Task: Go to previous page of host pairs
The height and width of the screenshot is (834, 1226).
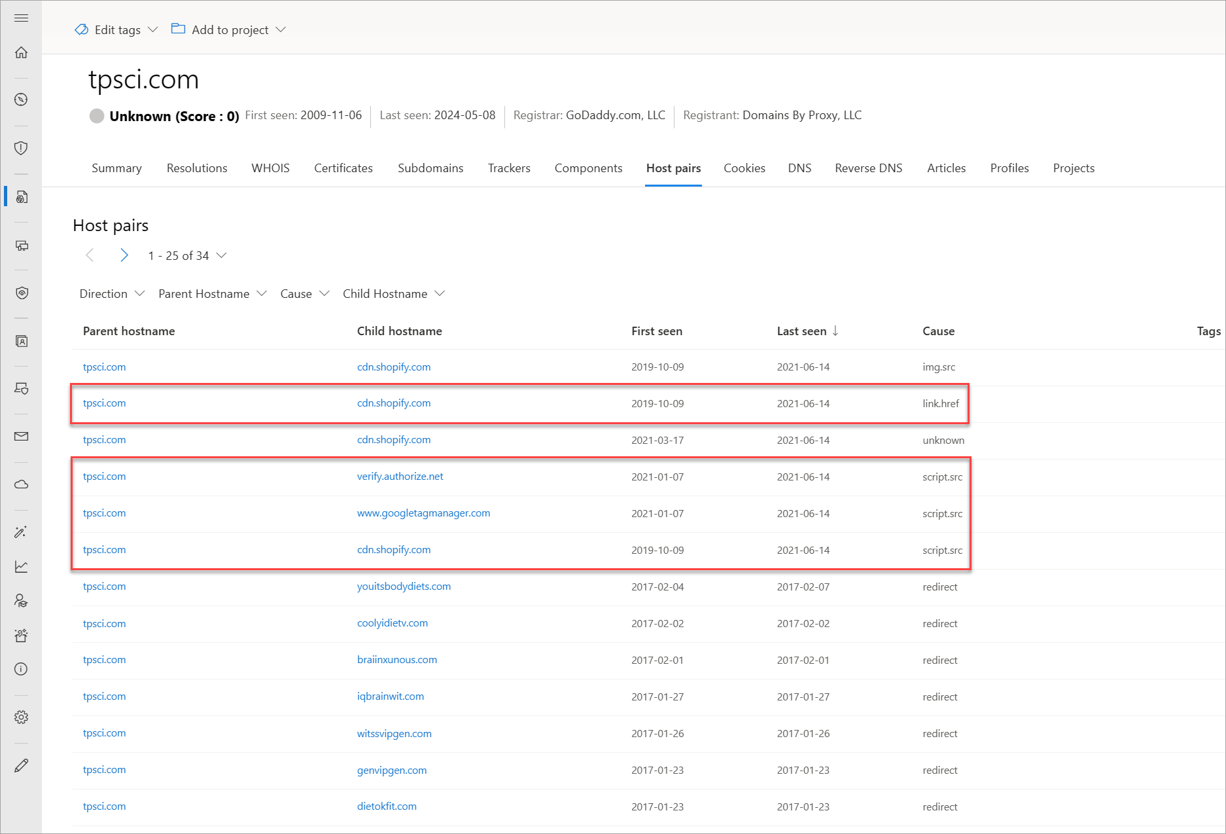Action: pos(90,255)
